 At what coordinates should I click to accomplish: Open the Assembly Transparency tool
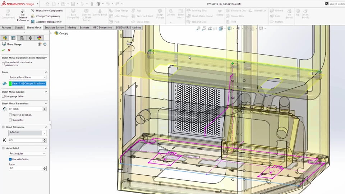coord(33,22)
